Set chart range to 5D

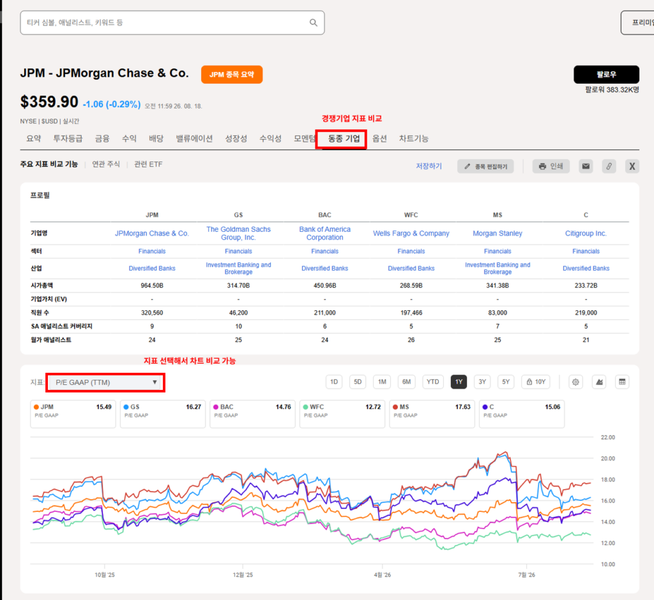[x=358, y=382]
